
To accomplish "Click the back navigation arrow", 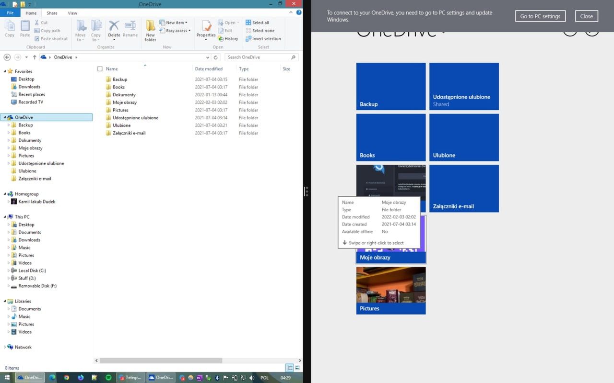I will pyautogui.click(x=7, y=57).
